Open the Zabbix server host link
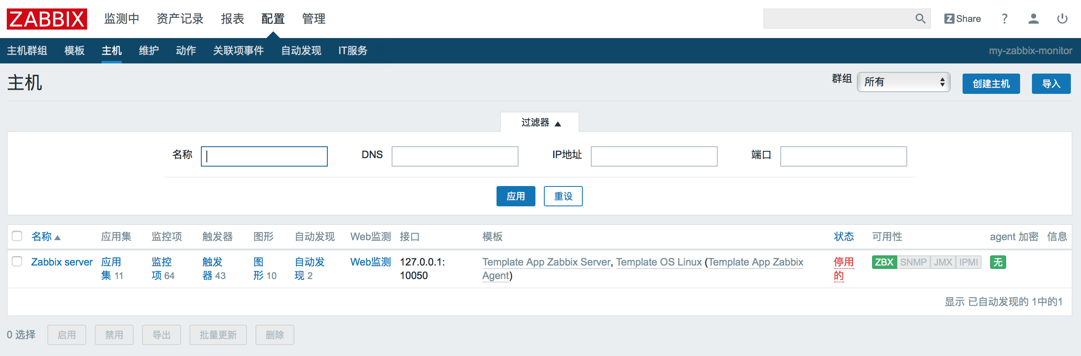The width and height of the screenshot is (1081, 356). coord(62,262)
